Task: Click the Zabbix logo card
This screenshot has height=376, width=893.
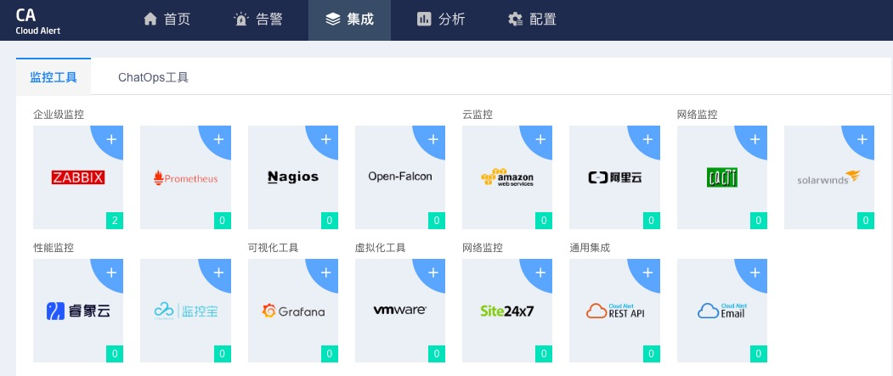Action: 78,177
